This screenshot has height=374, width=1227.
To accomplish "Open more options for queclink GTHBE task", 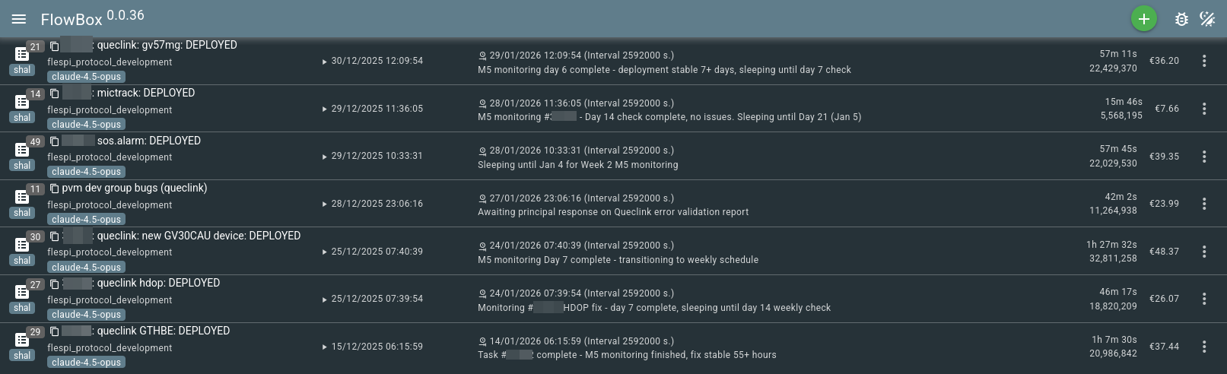I will [x=1204, y=347].
